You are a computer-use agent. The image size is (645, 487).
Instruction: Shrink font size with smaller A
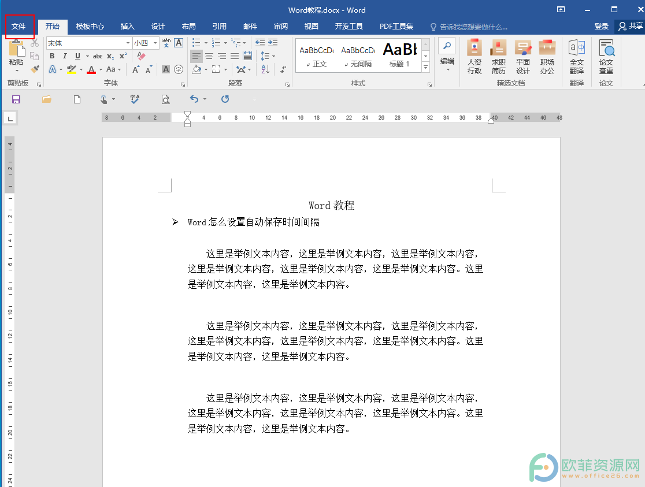coord(149,69)
